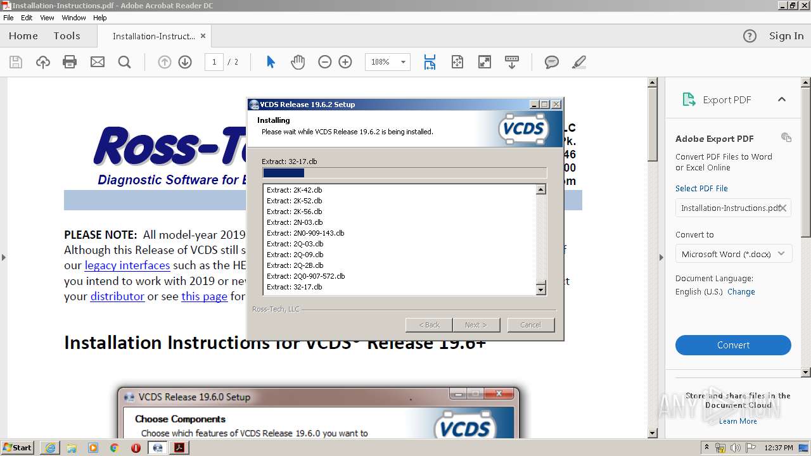This screenshot has height=456, width=811.
Task: Open the file explorer taskbar icon
Action: click(x=72, y=448)
